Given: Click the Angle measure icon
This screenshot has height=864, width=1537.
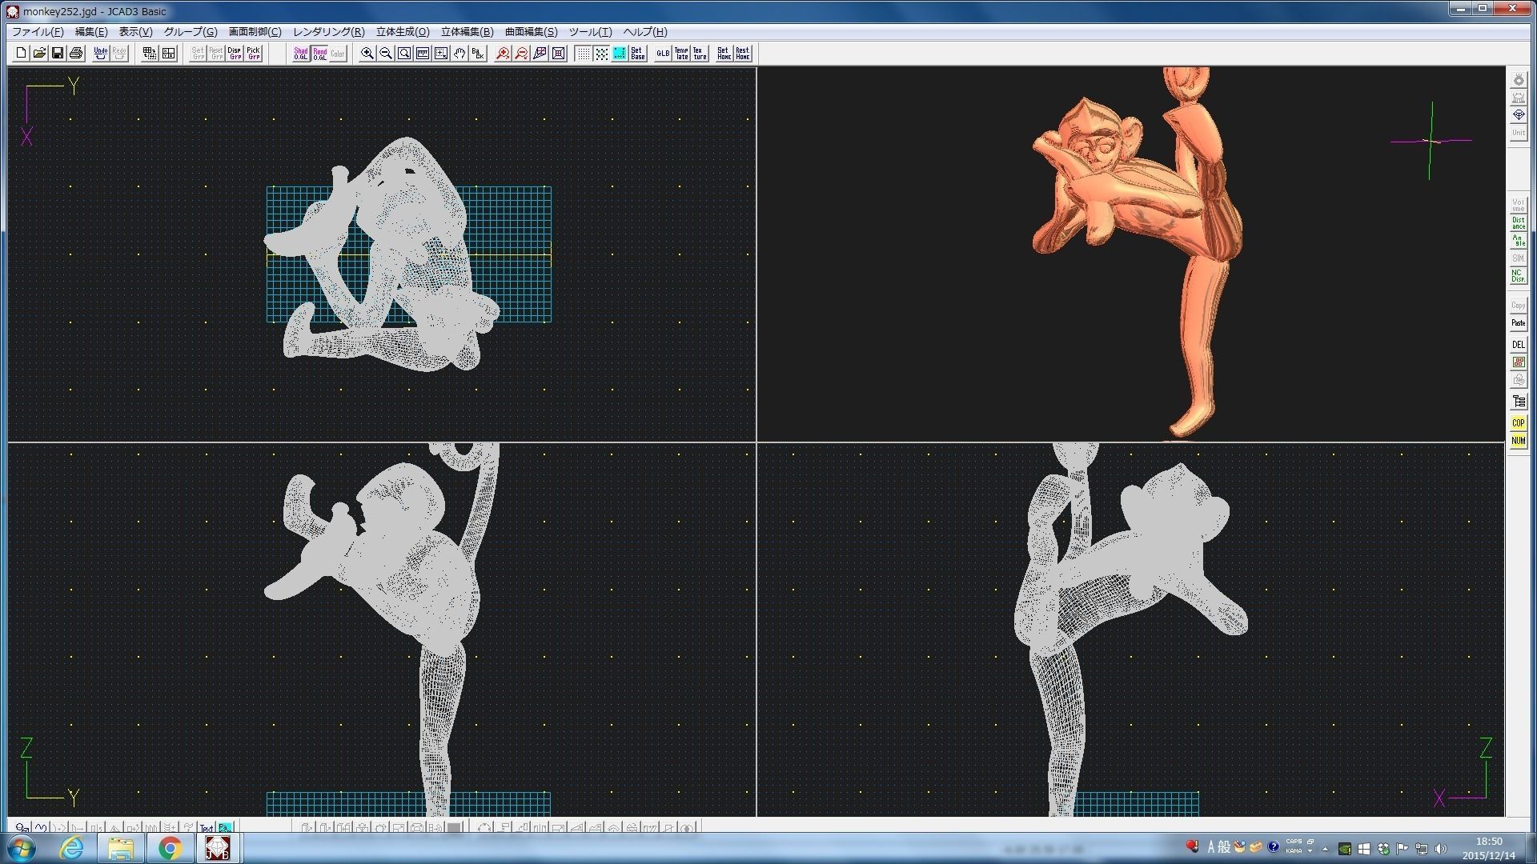Looking at the screenshot, I should tap(1518, 241).
